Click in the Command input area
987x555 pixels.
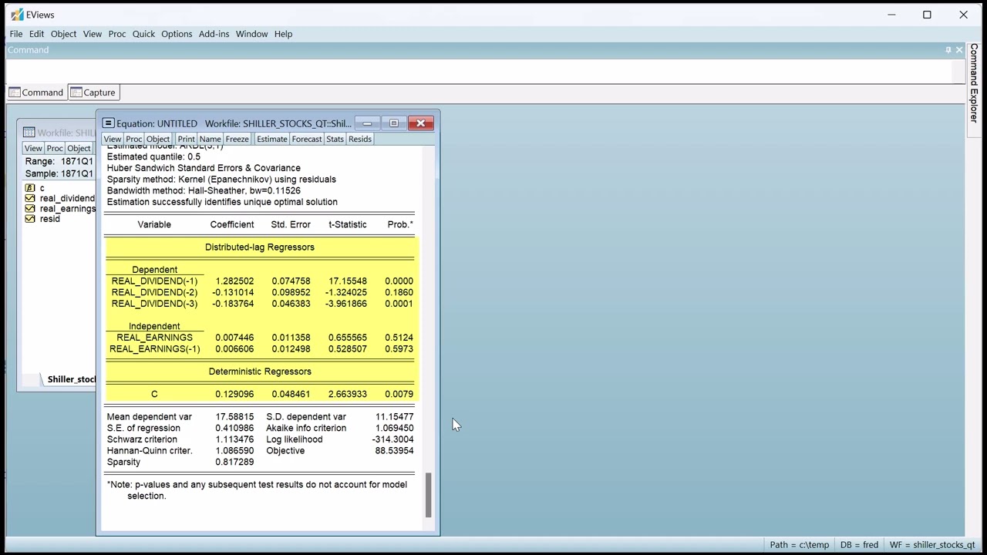click(478, 71)
